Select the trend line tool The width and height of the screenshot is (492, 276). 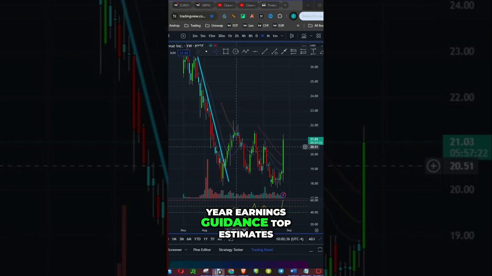coord(264,52)
